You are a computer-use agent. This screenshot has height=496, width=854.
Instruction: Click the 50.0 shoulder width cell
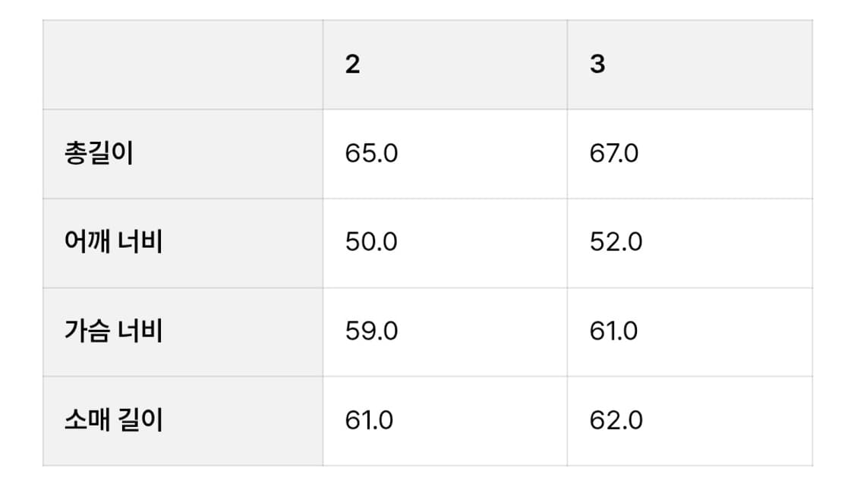click(x=371, y=243)
